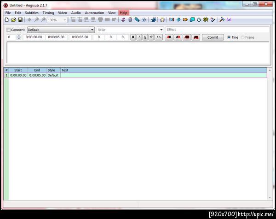Click the layer number field
This screenshot has height=219, width=276.
pos(11,37)
